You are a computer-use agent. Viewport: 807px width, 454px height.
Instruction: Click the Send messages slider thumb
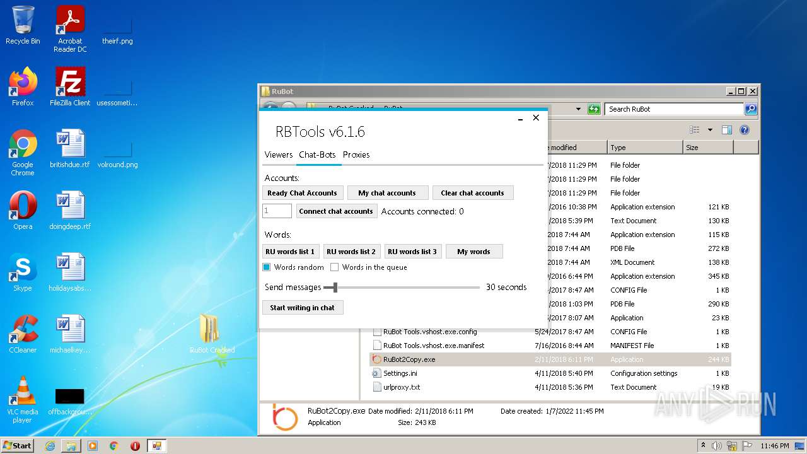[335, 288]
